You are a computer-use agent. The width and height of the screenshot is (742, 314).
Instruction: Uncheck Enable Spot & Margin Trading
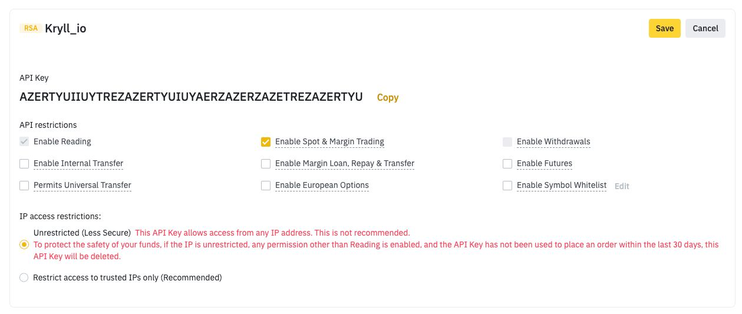[266, 141]
